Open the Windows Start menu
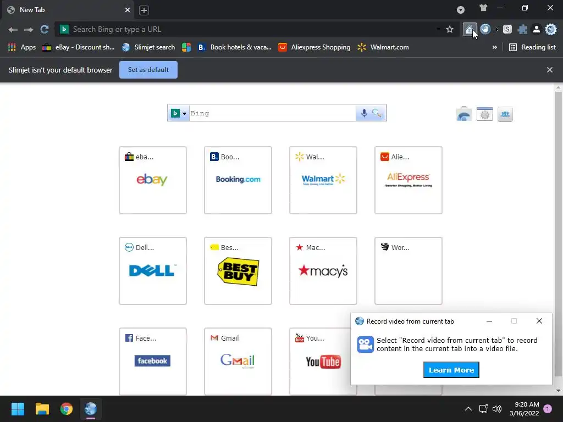The width and height of the screenshot is (563, 422). coord(18,409)
